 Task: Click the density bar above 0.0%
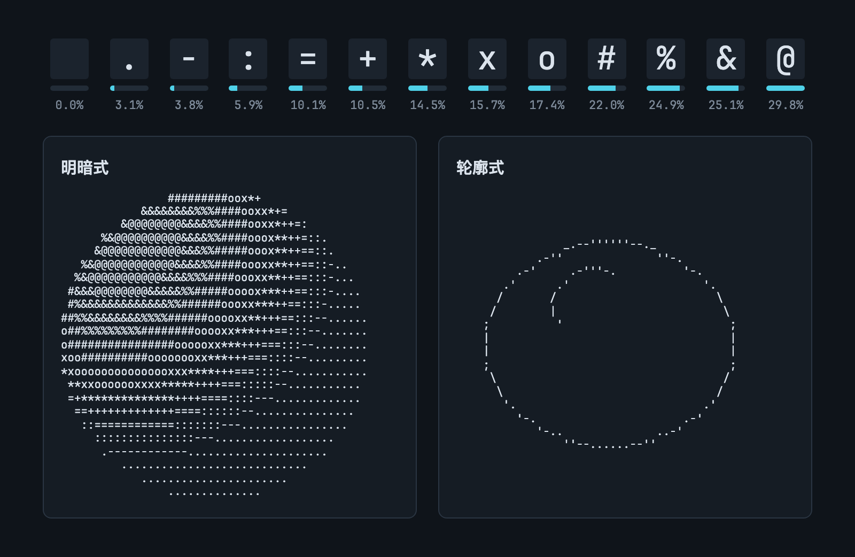[x=69, y=88]
